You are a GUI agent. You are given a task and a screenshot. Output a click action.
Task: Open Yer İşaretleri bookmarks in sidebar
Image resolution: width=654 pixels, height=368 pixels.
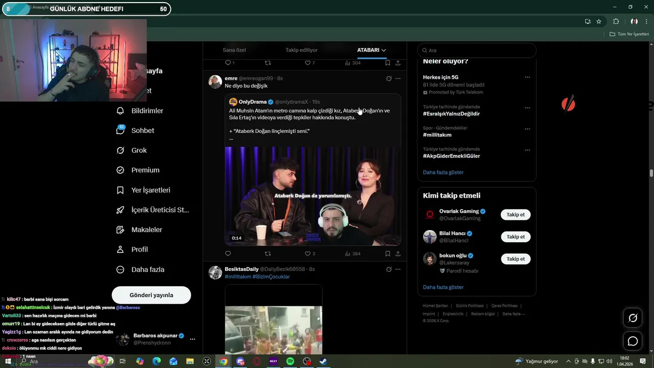pos(144,190)
